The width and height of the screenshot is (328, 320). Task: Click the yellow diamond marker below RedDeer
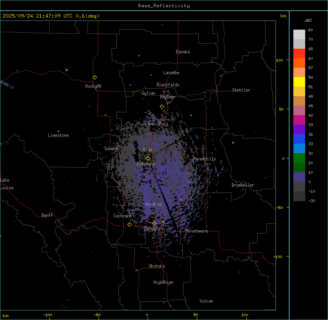(x=162, y=106)
